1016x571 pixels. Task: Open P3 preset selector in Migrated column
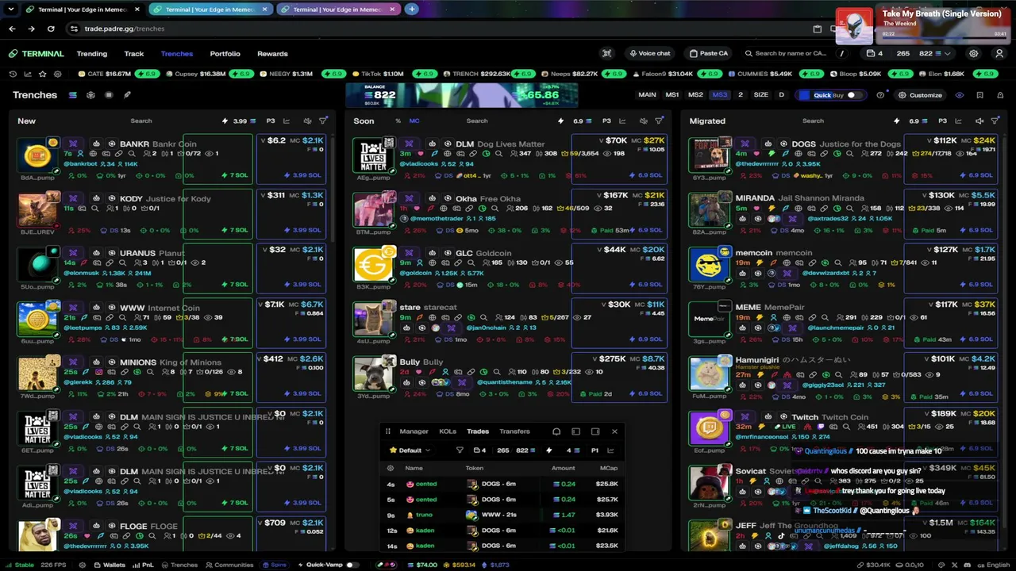[x=942, y=121]
